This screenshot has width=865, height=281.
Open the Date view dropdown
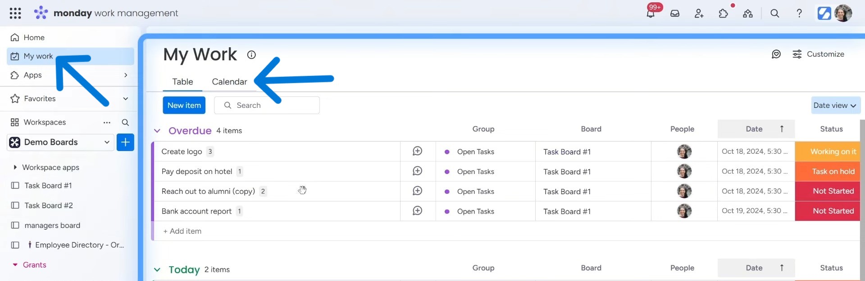[836, 105]
